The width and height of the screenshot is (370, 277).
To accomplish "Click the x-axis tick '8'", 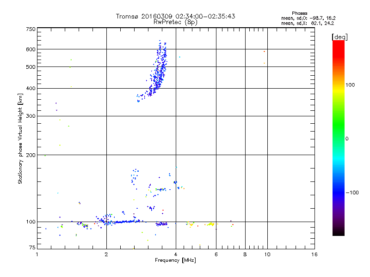I will pos(245,254).
